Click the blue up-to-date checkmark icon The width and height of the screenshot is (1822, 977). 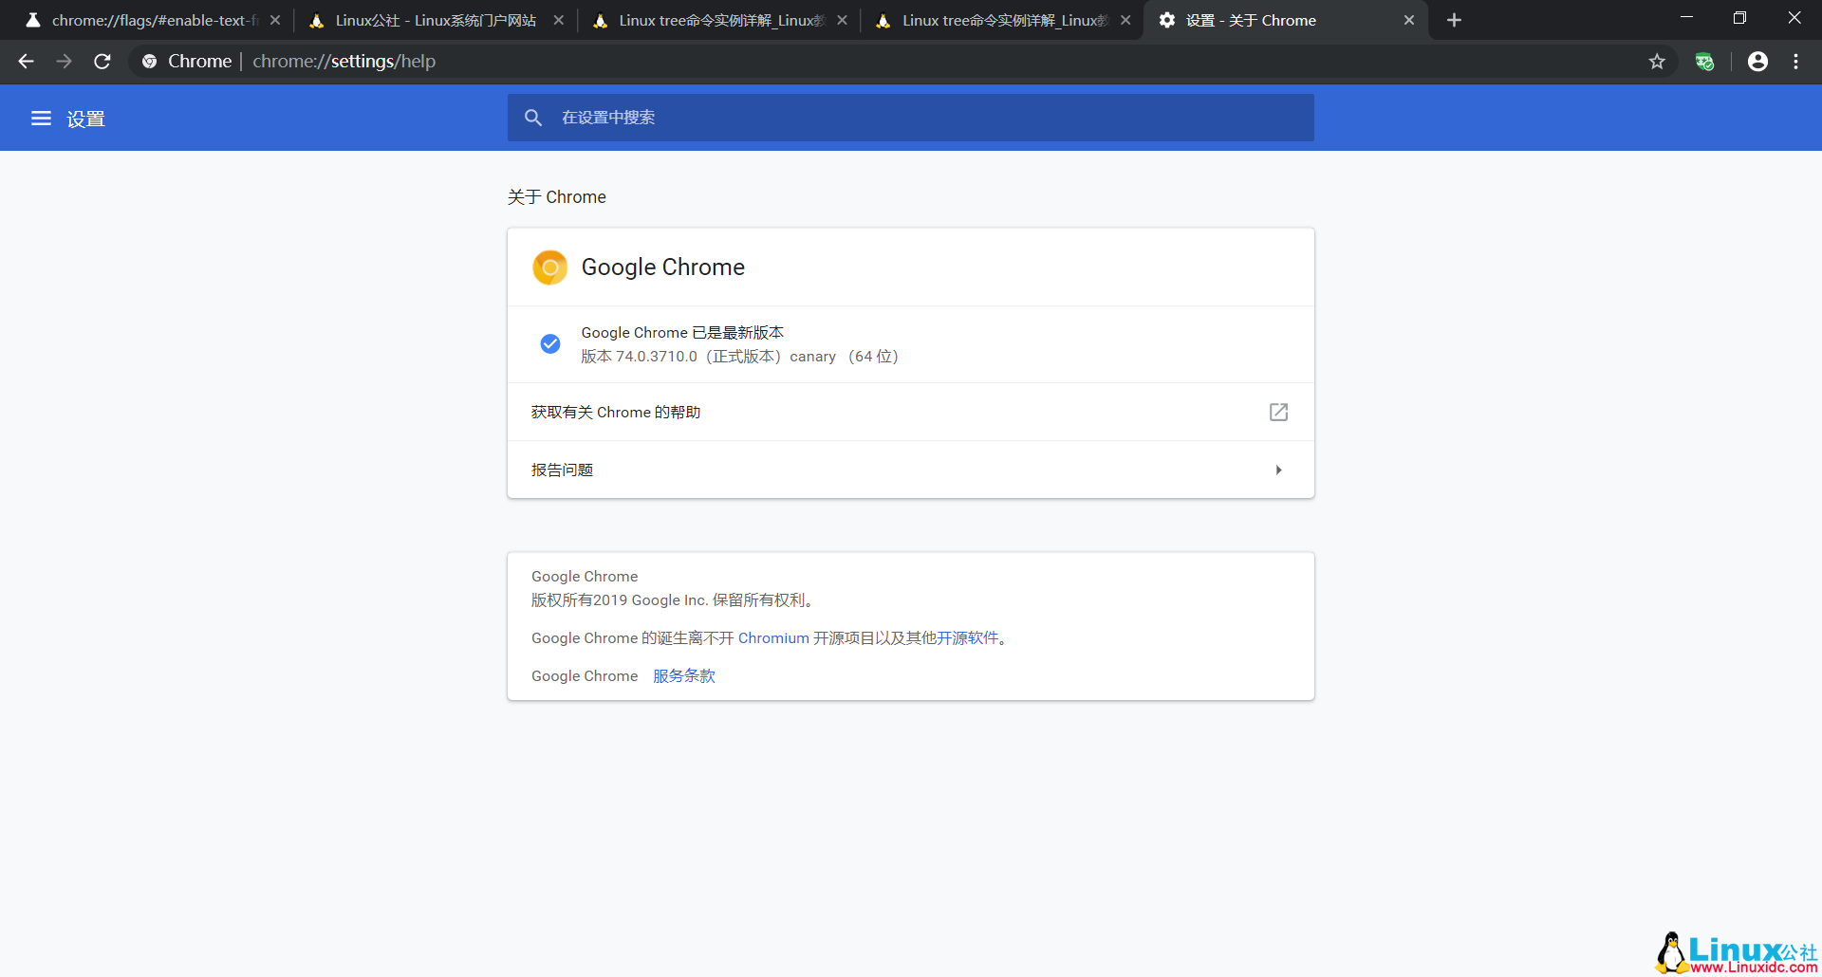point(550,343)
